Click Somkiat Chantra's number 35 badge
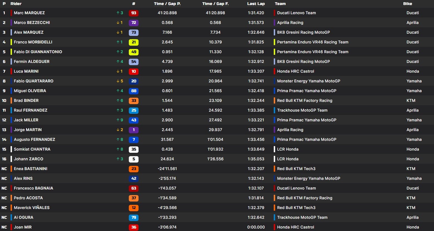This screenshot has height=231, width=434. coord(134,149)
